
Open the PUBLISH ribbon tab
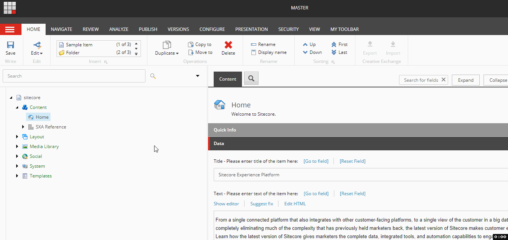click(148, 29)
